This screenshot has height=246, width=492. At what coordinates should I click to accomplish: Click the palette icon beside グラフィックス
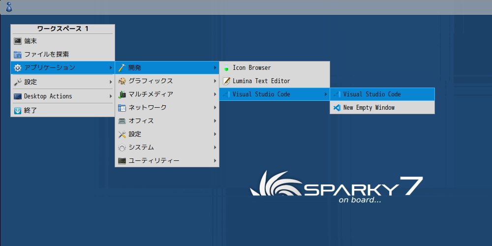pyautogui.click(x=122, y=81)
